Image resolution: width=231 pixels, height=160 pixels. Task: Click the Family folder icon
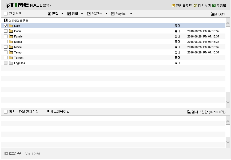[11, 36]
